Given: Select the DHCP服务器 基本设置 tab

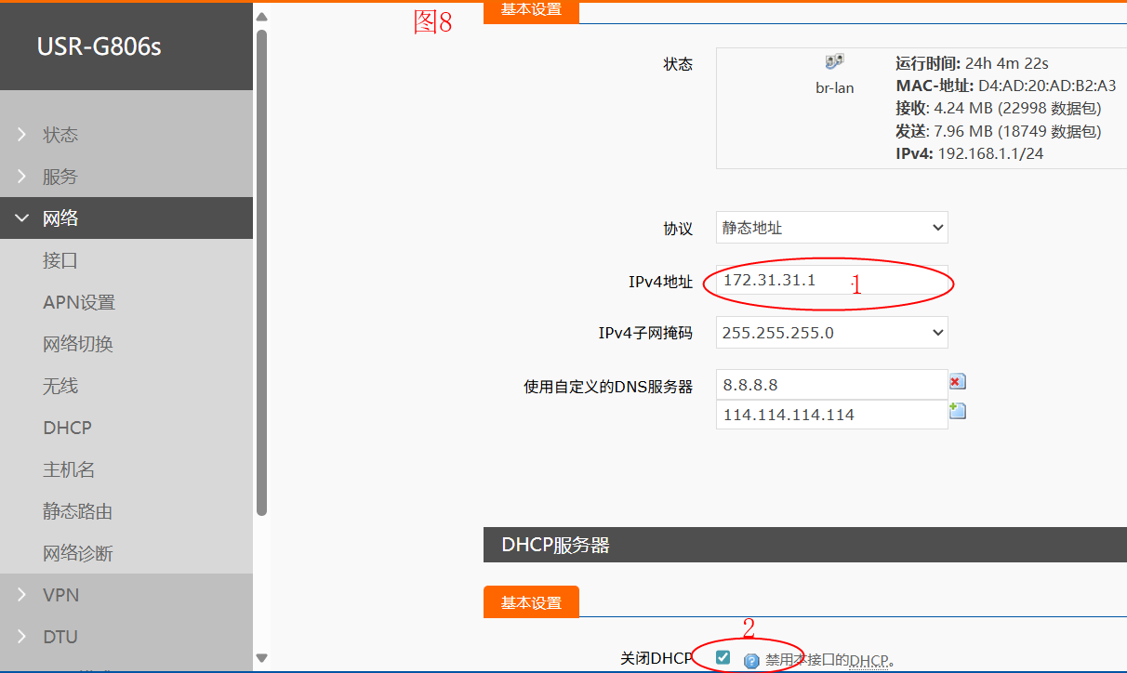Looking at the screenshot, I should 531,602.
